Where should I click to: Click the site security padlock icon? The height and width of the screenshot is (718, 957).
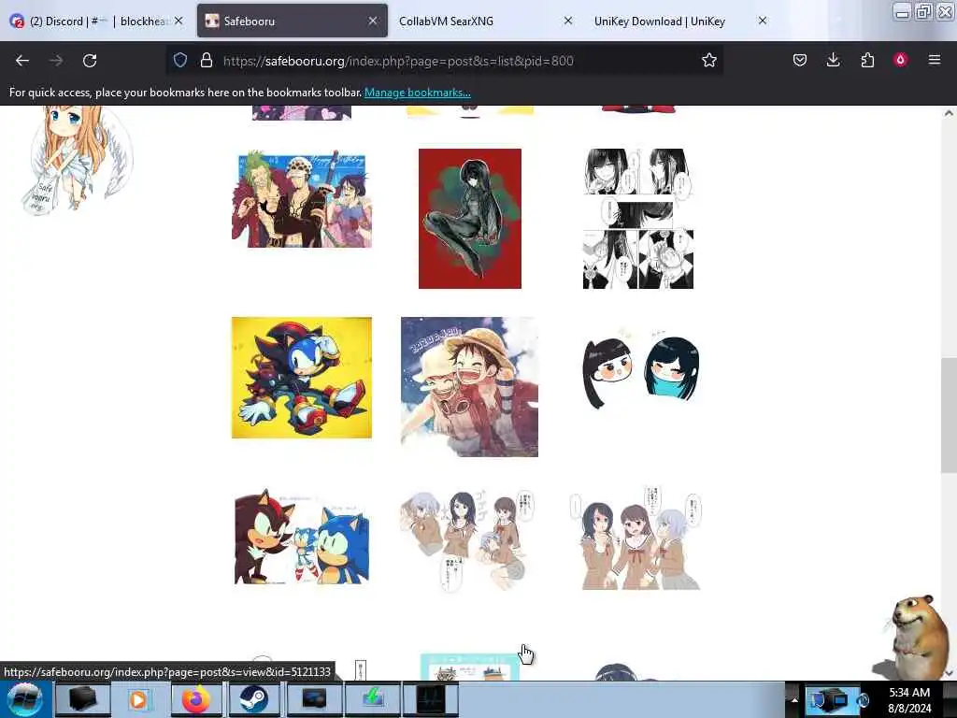(207, 60)
